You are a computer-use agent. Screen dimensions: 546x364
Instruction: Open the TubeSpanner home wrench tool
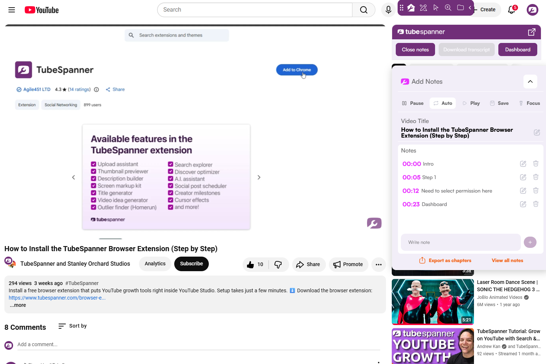[x=411, y=8]
